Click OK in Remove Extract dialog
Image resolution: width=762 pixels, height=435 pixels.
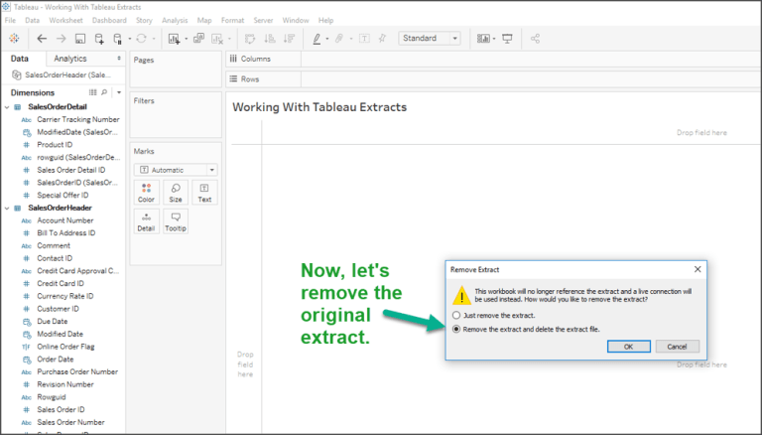pyautogui.click(x=628, y=347)
